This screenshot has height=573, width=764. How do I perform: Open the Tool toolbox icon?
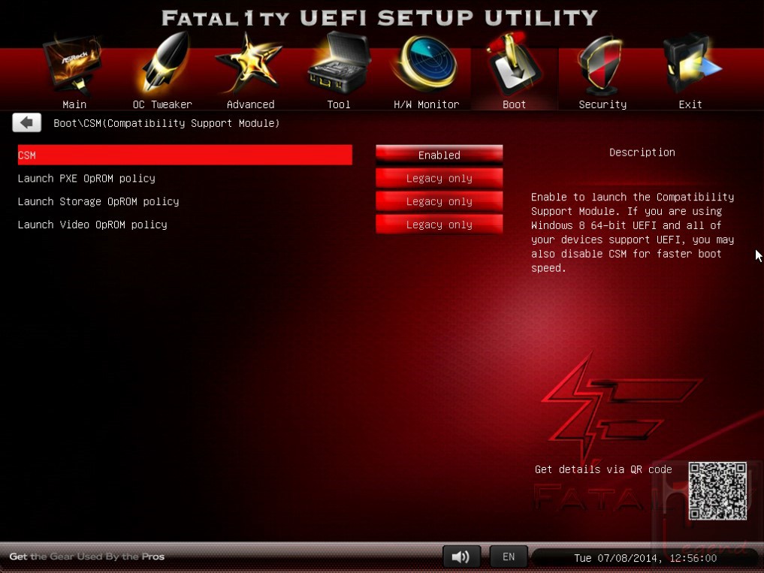[x=339, y=63]
